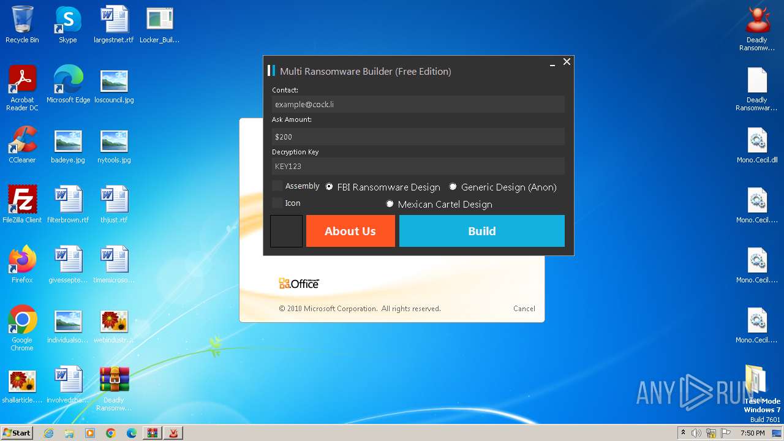Toggle the Assembly checkbox
The image size is (784, 441).
pos(277,186)
